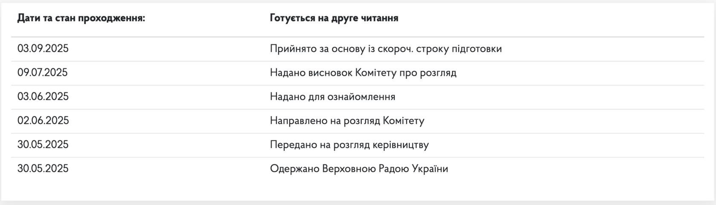This screenshot has height=205, width=716.
Task: Select 'Передано на розгляд керівництву' entry
Action: click(349, 145)
